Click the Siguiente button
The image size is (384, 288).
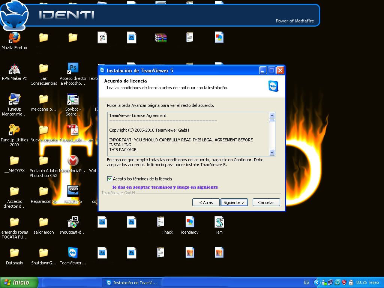pyautogui.click(x=234, y=202)
